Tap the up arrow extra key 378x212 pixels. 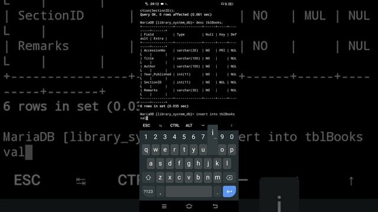[232, 125]
